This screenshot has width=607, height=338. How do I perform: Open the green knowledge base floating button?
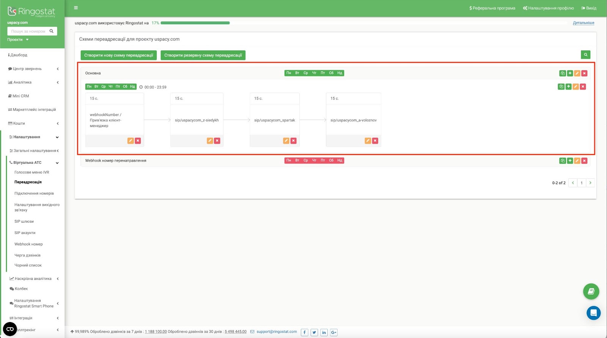[591, 291]
